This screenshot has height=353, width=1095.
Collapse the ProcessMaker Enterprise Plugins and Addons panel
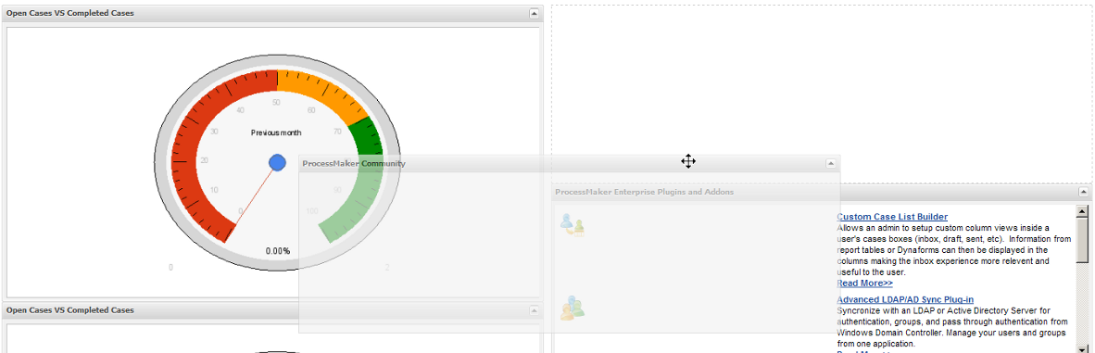[1082, 191]
